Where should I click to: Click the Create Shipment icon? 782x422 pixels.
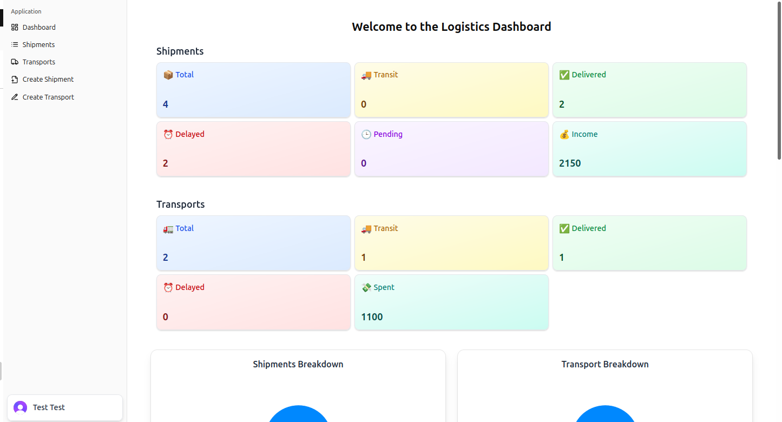[15, 79]
